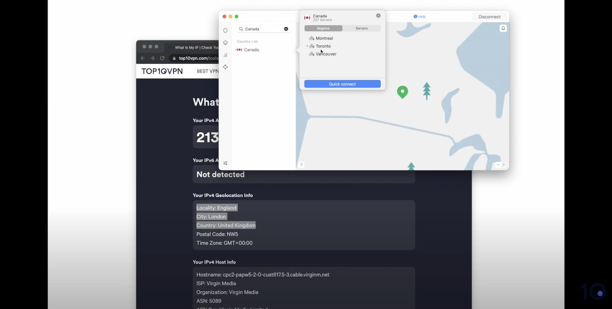Open the shield VPN section in NordVPN sidebar
612x309 pixels.
pyautogui.click(x=225, y=31)
